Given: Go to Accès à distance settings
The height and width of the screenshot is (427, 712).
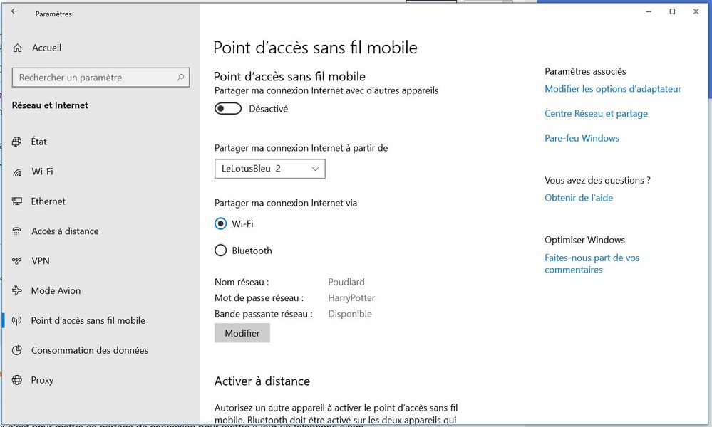Looking at the screenshot, I should pos(65,231).
